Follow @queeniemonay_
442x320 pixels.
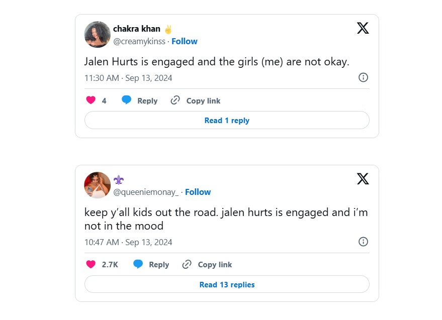pyautogui.click(x=198, y=192)
